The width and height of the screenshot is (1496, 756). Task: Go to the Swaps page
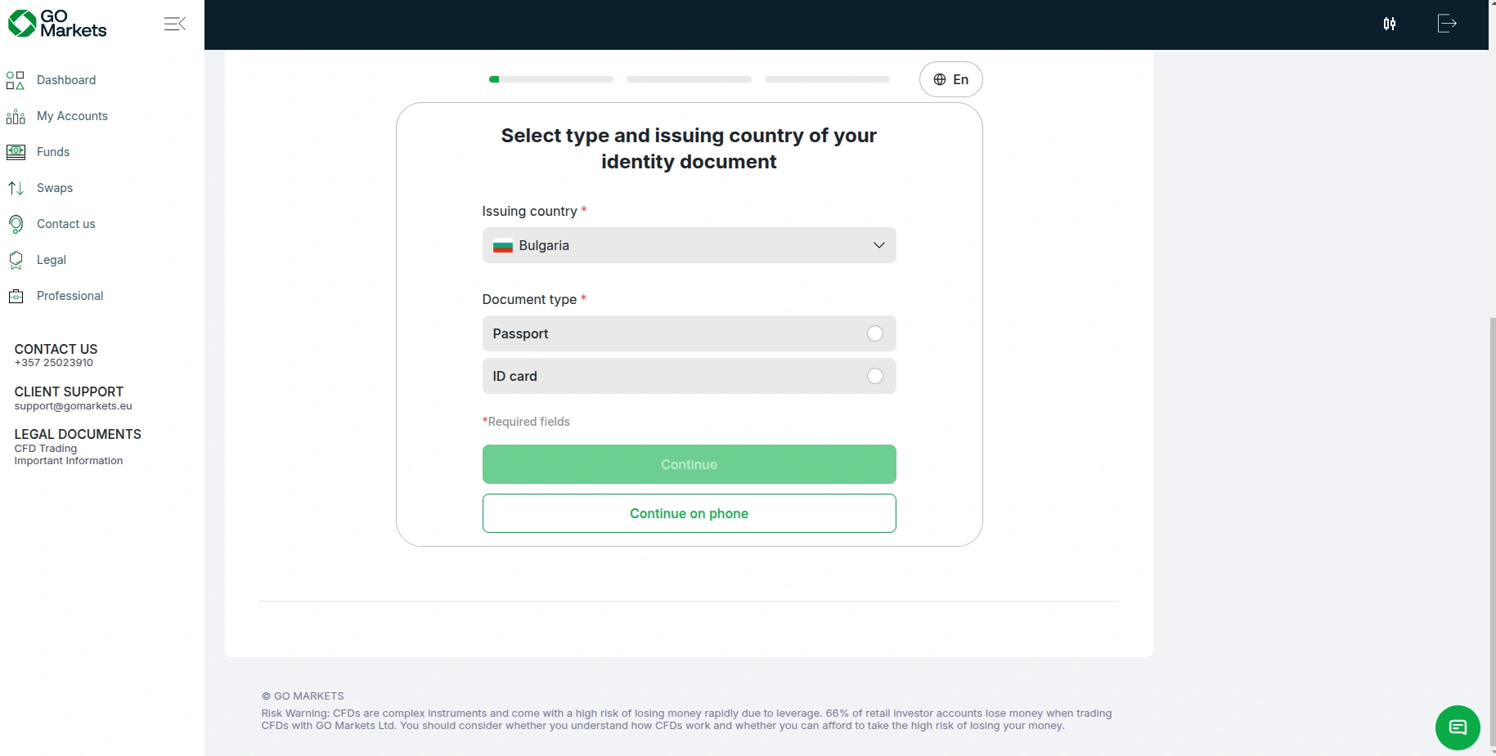[x=56, y=188]
